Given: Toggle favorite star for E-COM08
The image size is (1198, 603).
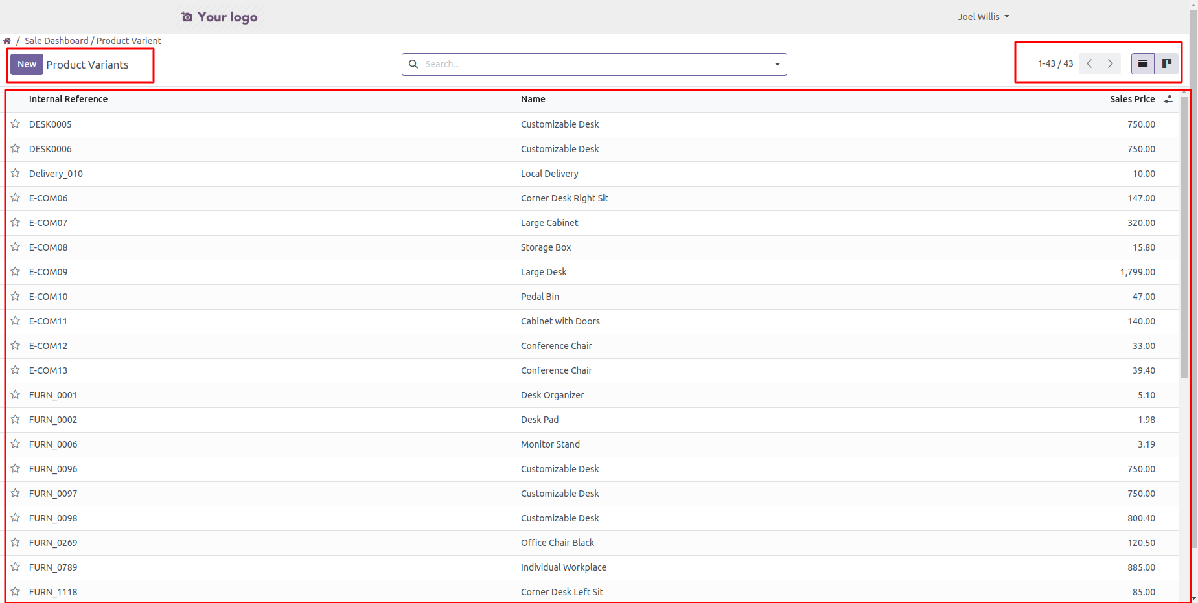Looking at the screenshot, I should pyautogui.click(x=16, y=247).
